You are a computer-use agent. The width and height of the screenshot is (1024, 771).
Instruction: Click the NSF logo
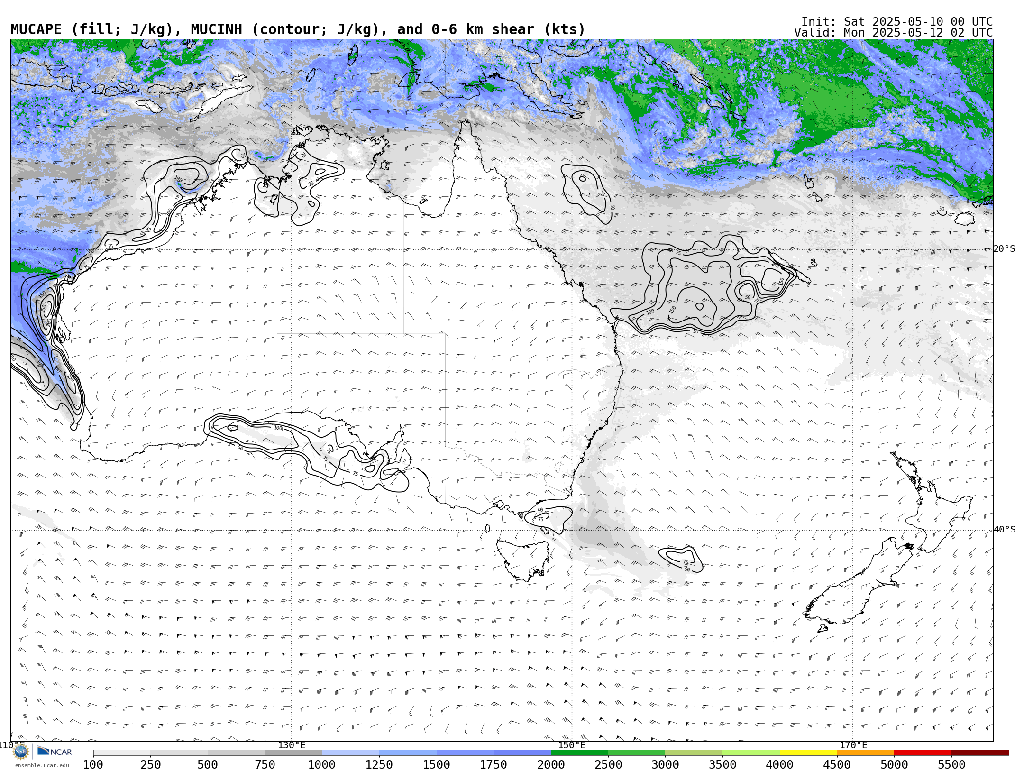click(x=21, y=752)
